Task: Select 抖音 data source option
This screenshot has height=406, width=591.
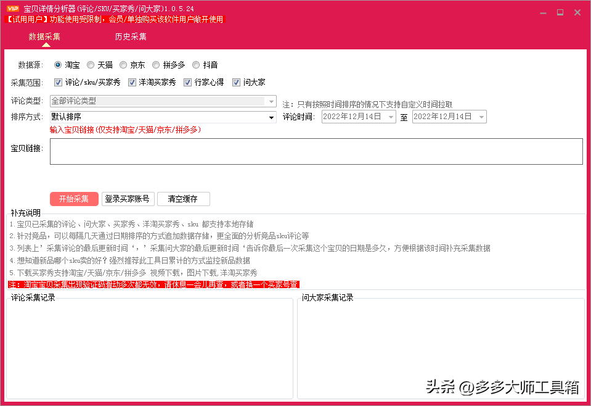Action: point(195,64)
